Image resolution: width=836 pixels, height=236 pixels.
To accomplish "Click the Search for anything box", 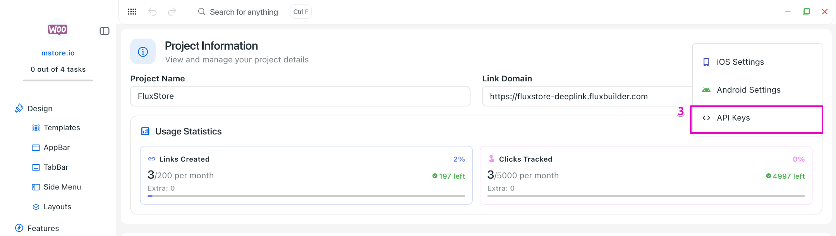I will (244, 12).
